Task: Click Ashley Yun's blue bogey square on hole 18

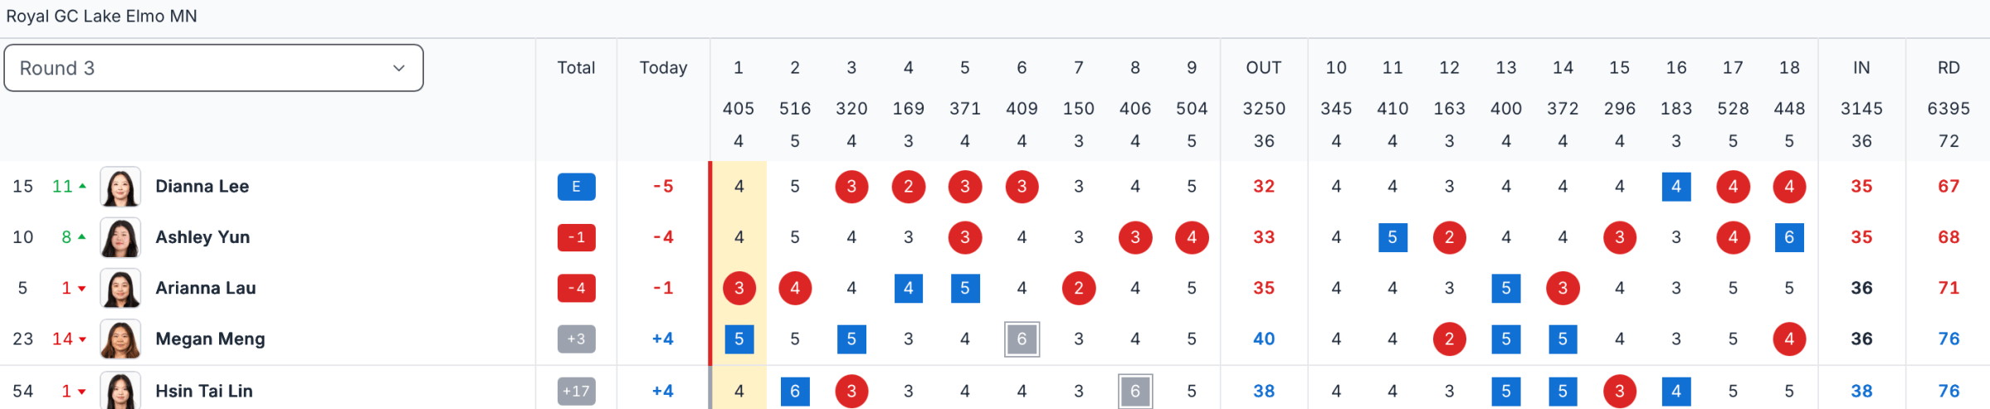Action: pos(1789,237)
